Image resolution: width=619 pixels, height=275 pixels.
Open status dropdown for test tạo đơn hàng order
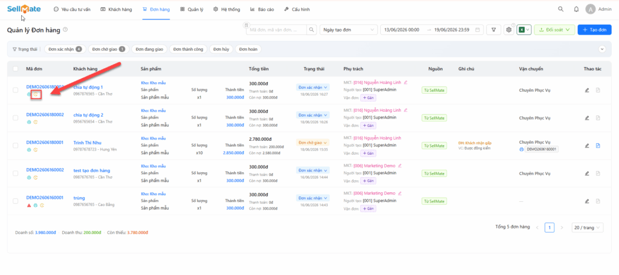pos(313,170)
